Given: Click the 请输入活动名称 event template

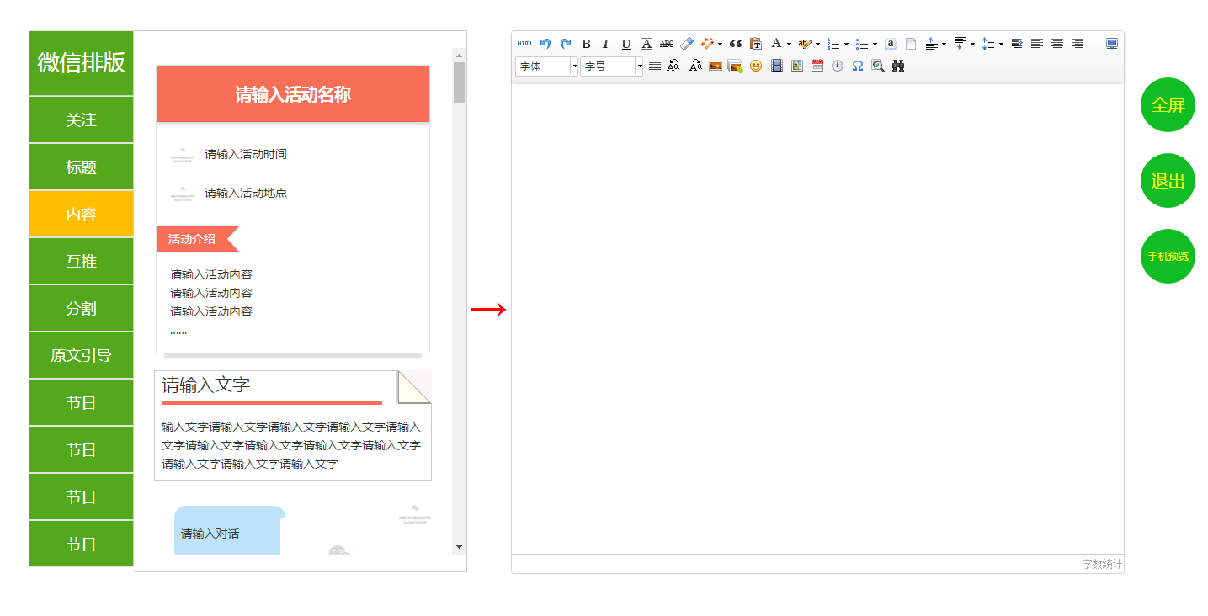Looking at the screenshot, I should (293, 94).
